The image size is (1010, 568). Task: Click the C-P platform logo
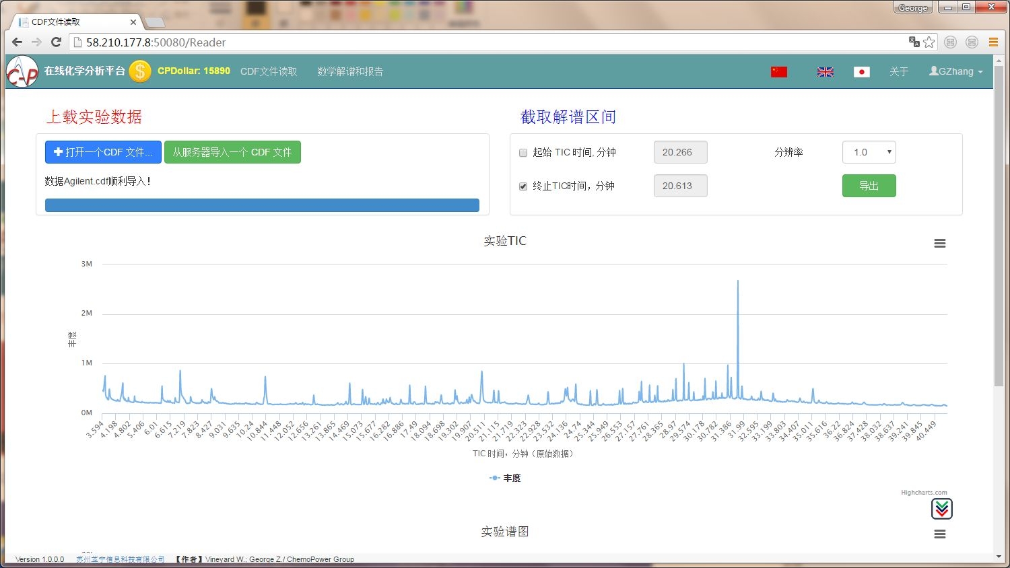(22, 71)
